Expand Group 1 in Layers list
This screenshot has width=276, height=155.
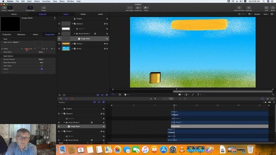72,43
